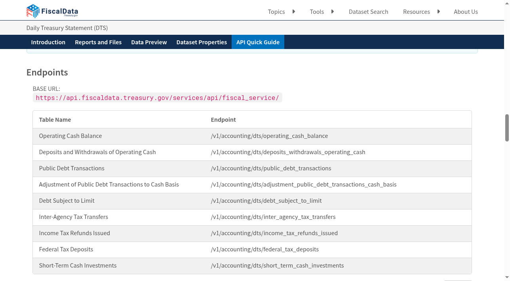Click the Endpoints heading
The height and width of the screenshot is (281, 510).
[47, 72]
